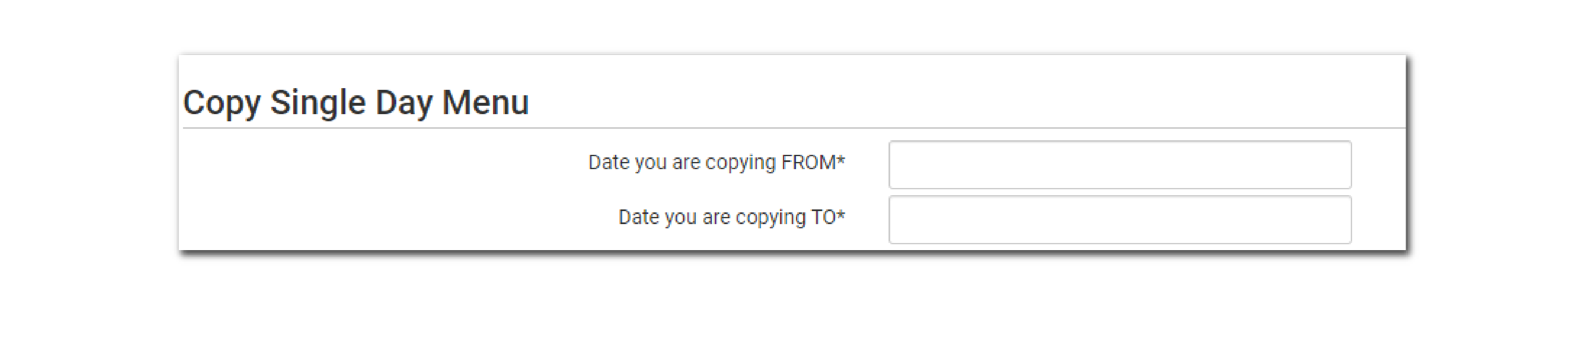Image resolution: width=1578 pixels, height=350 pixels.
Task: Open the copying TO date picker field
Action: tap(1119, 219)
